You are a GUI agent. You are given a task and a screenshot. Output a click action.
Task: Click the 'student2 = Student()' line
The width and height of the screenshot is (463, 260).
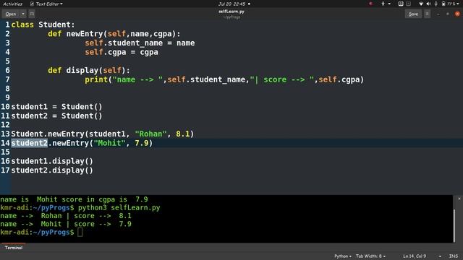(56, 116)
